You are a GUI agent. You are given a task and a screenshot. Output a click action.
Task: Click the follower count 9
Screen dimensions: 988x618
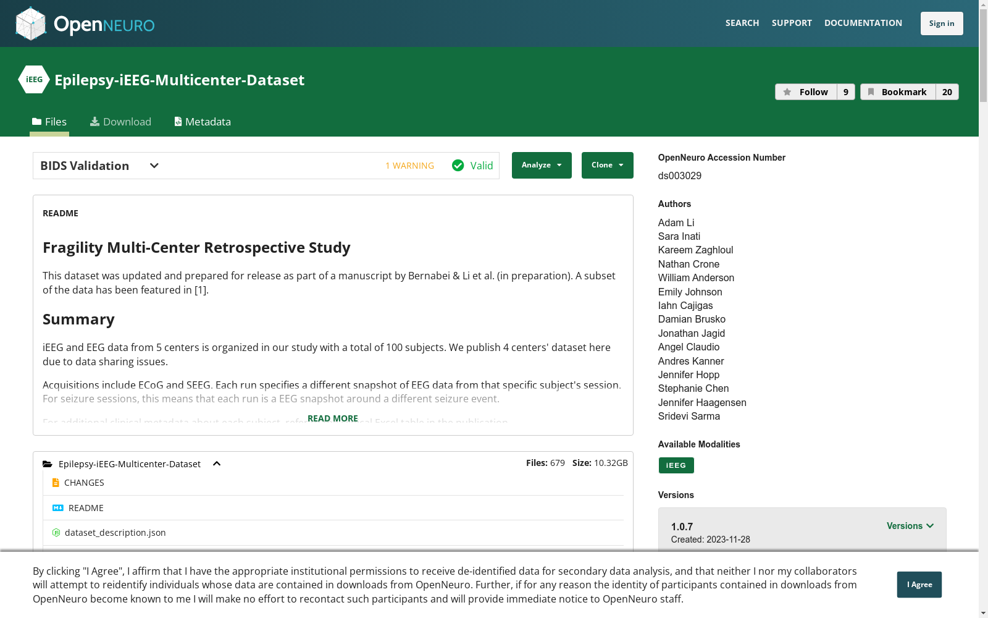pyautogui.click(x=846, y=92)
